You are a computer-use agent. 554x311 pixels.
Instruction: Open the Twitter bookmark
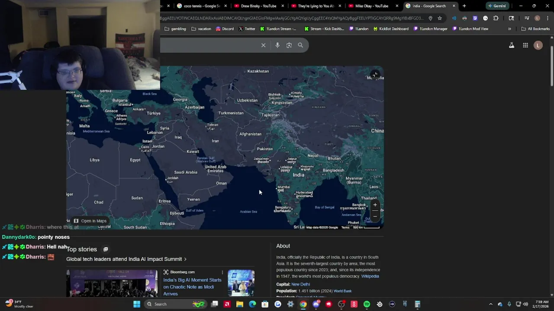(247, 29)
